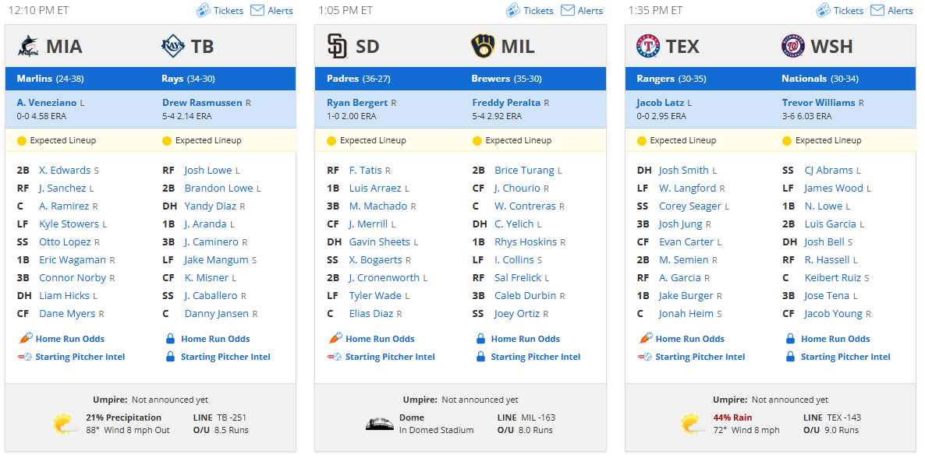Click the Tickets icon for Marlins-Rays game
This screenshot has height=458, width=925.
coord(203,10)
